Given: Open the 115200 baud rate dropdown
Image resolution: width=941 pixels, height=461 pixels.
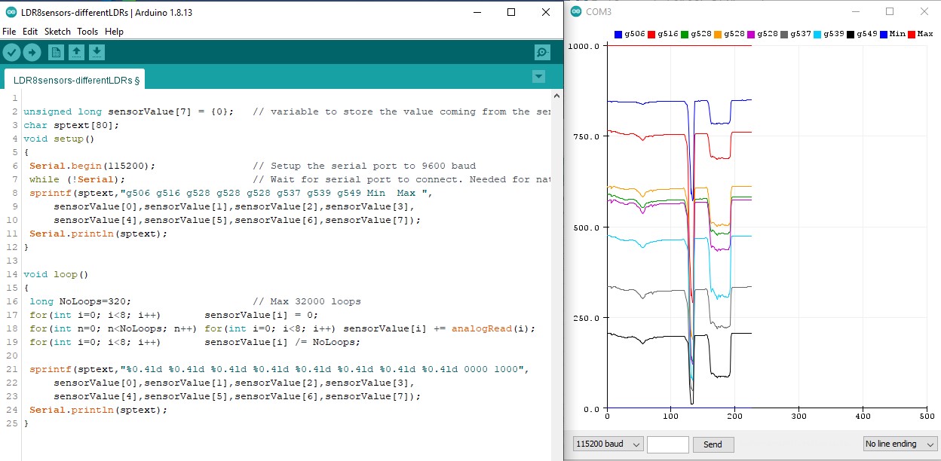Looking at the screenshot, I should click(608, 444).
